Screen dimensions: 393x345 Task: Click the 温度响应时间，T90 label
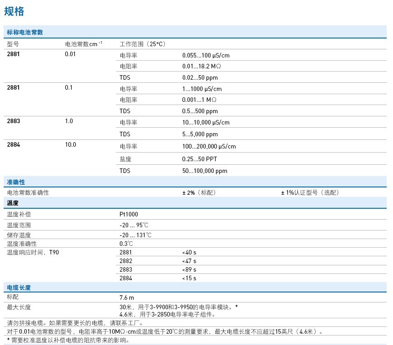(x=33, y=252)
